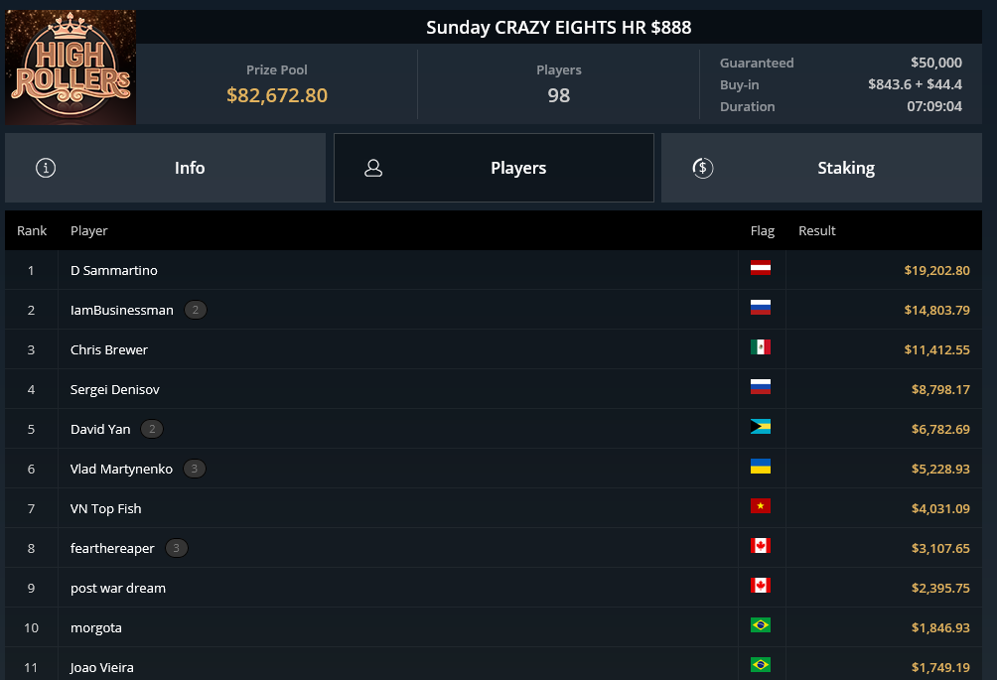Click the Mexican flag in Chris Brewer's row
The image size is (997, 680).
click(x=761, y=347)
